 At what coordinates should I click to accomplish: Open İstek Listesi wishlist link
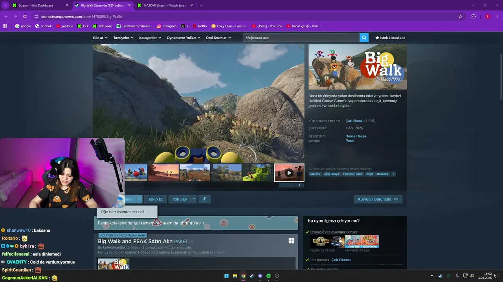coord(390,38)
